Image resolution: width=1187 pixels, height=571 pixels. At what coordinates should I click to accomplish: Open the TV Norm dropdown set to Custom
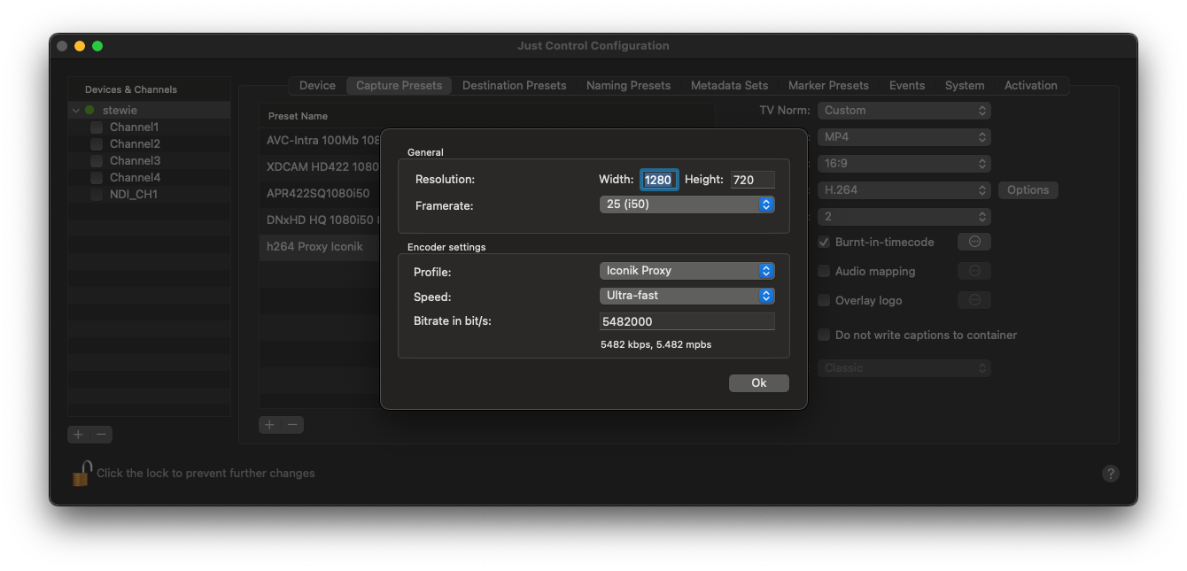904,110
